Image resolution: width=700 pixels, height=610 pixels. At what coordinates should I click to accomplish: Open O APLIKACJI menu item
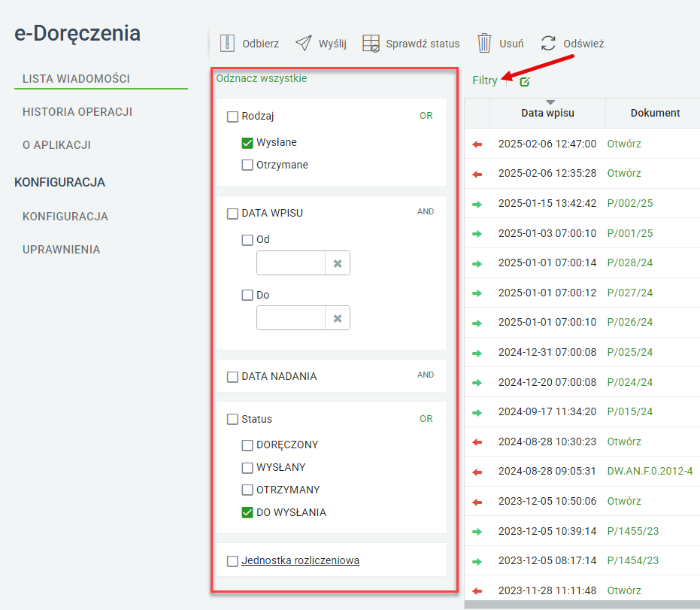pyautogui.click(x=56, y=144)
